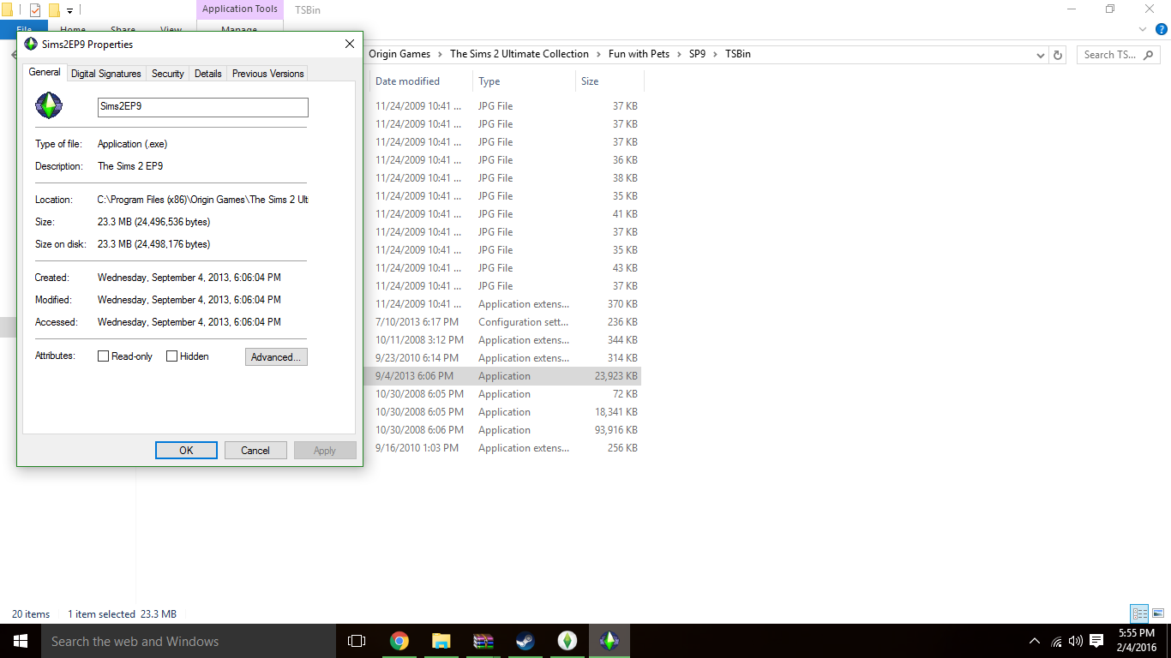Open Steam from the taskbar
Image resolution: width=1171 pixels, height=658 pixels.
pyautogui.click(x=525, y=641)
